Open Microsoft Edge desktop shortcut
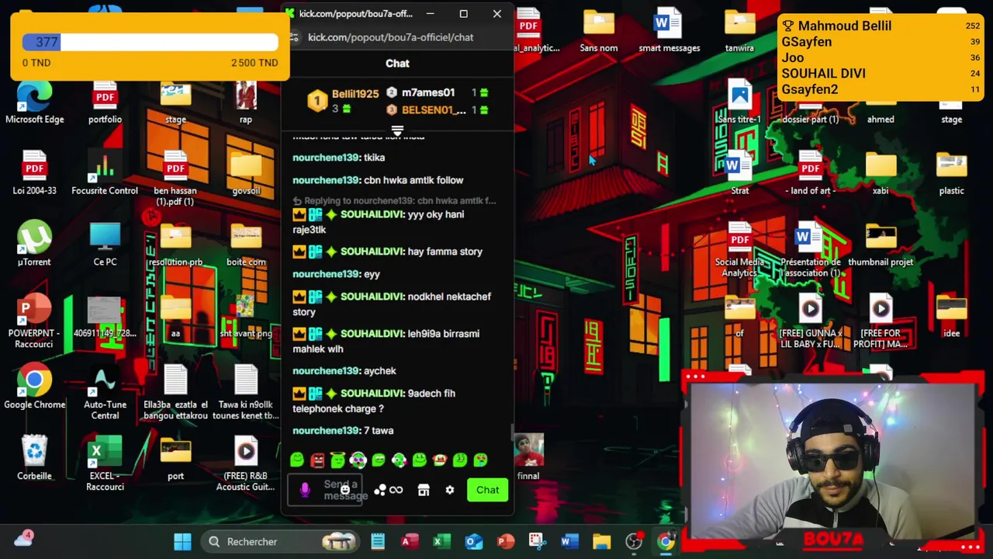993x559 pixels. click(35, 102)
